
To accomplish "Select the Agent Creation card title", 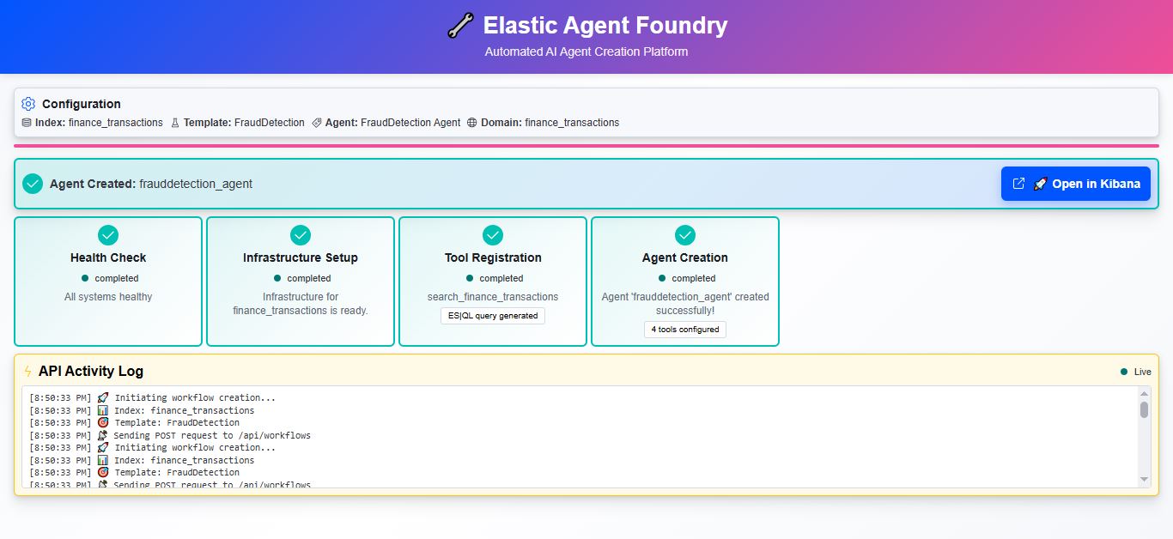I will [x=685, y=257].
